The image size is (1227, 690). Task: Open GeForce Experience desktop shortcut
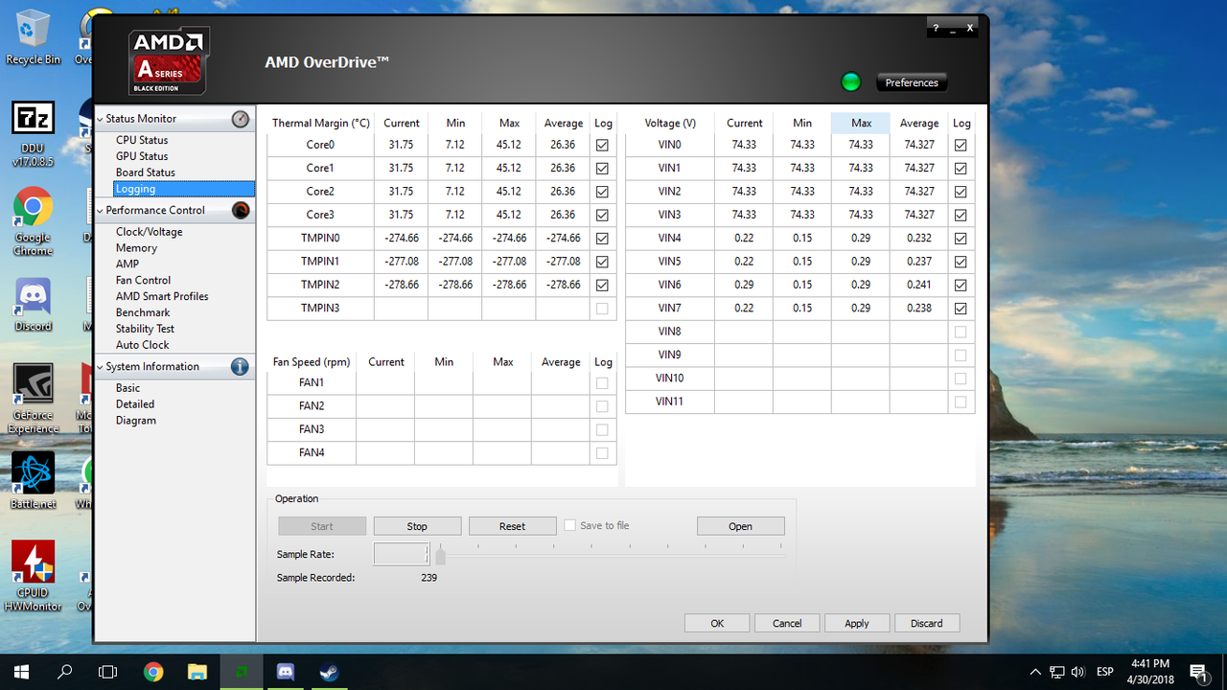click(x=34, y=399)
